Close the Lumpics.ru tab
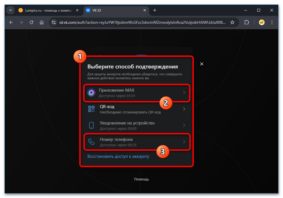Screen dimensions: 283x198 coord(77,10)
